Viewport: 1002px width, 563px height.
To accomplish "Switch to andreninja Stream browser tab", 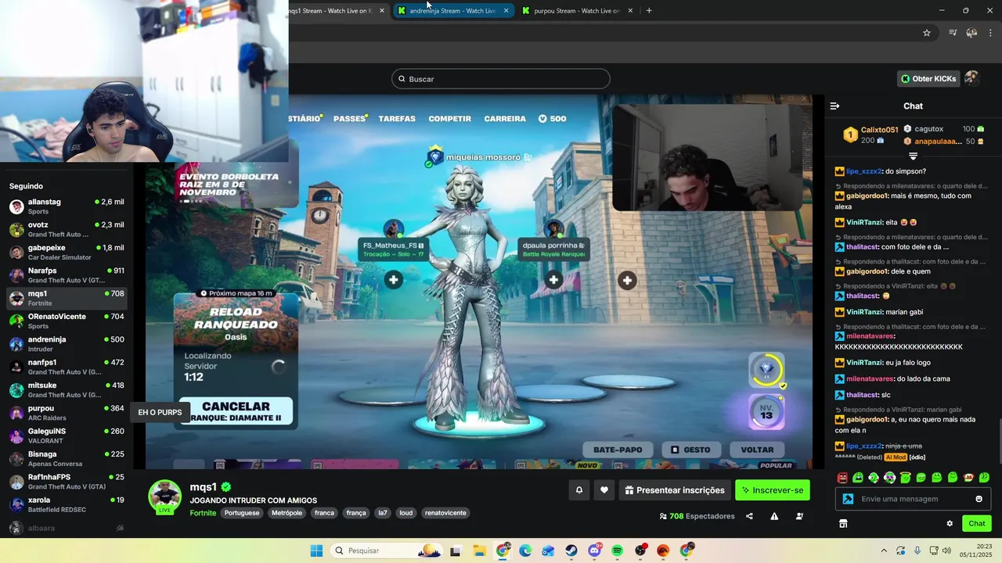I will (x=452, y=11).
